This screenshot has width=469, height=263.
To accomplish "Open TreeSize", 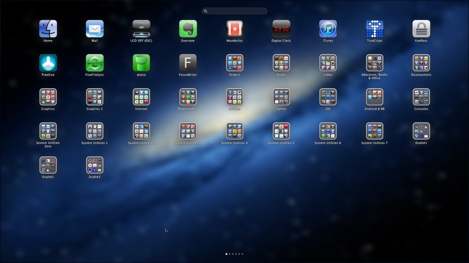I will click(x=48, y=63).
